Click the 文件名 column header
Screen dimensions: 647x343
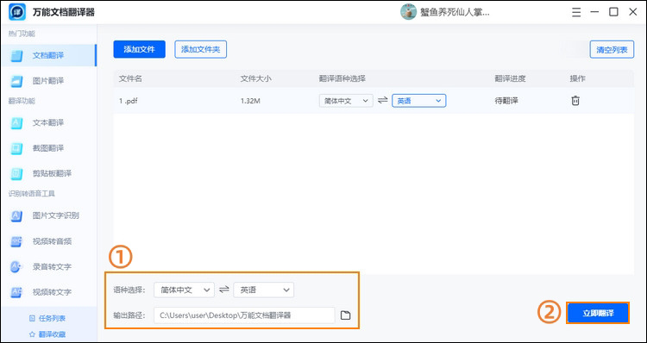coord(130,78)
